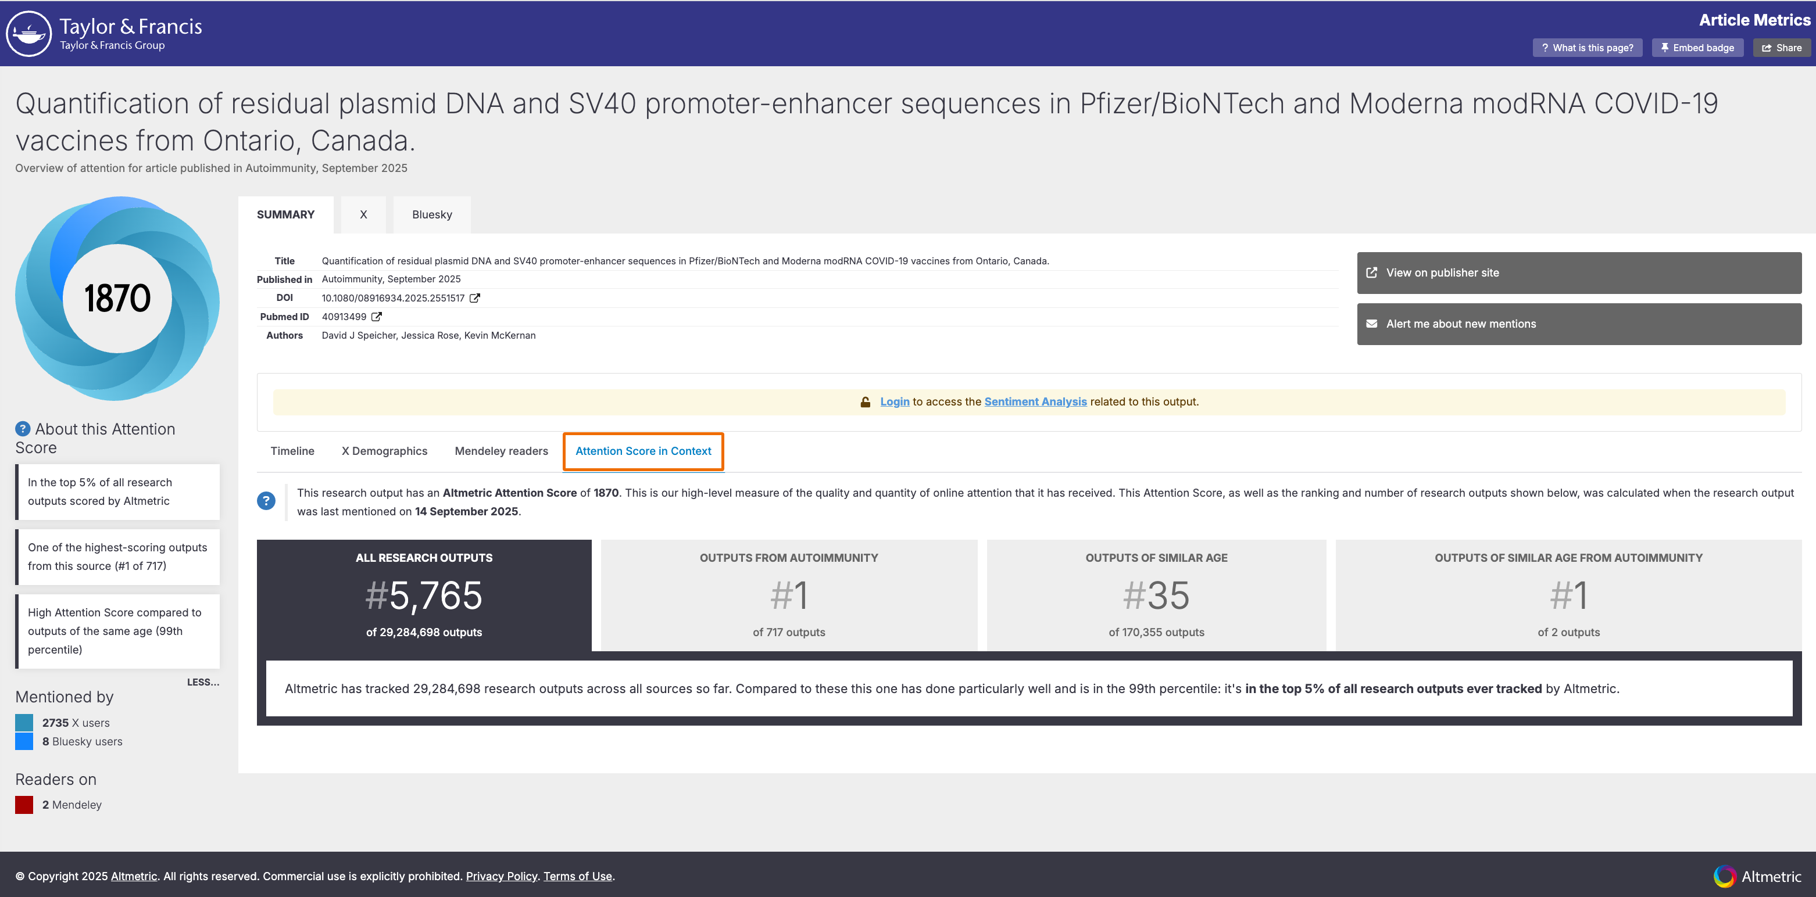This screenshot has height=897, width=1816.
Task: Collapse the attention score details with LESS...
Action: point(203,682)
